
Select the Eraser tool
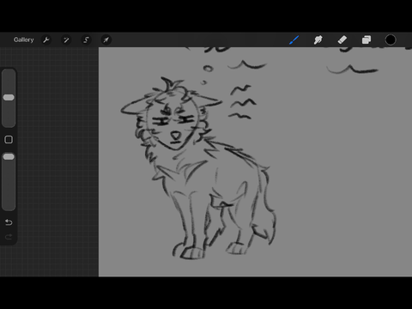(x=342, y=39)
